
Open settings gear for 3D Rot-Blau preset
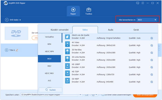click(151, 53)
